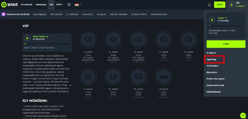
Task: Click the 9. szint badge icon
Action: tap(138, 76)
